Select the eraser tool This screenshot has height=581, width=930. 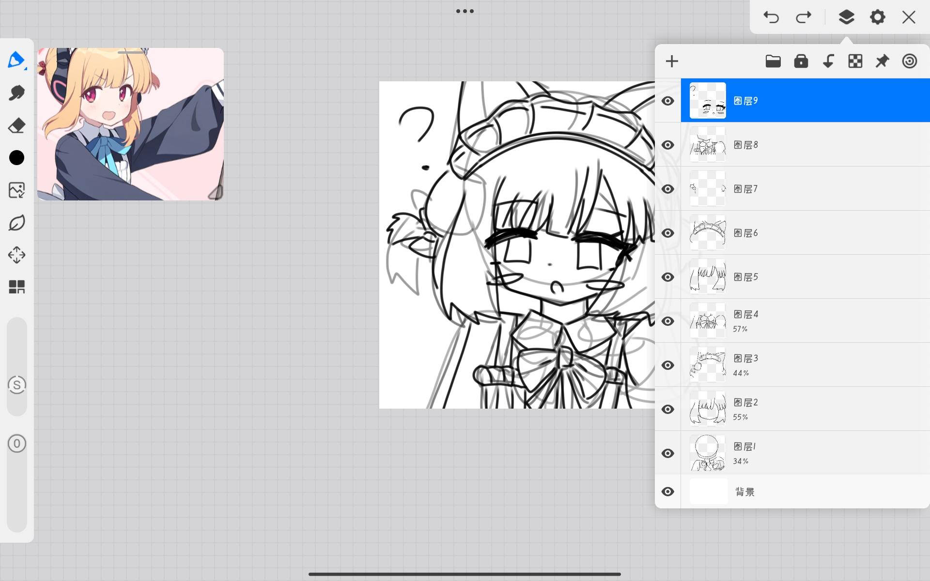point(16,126)
